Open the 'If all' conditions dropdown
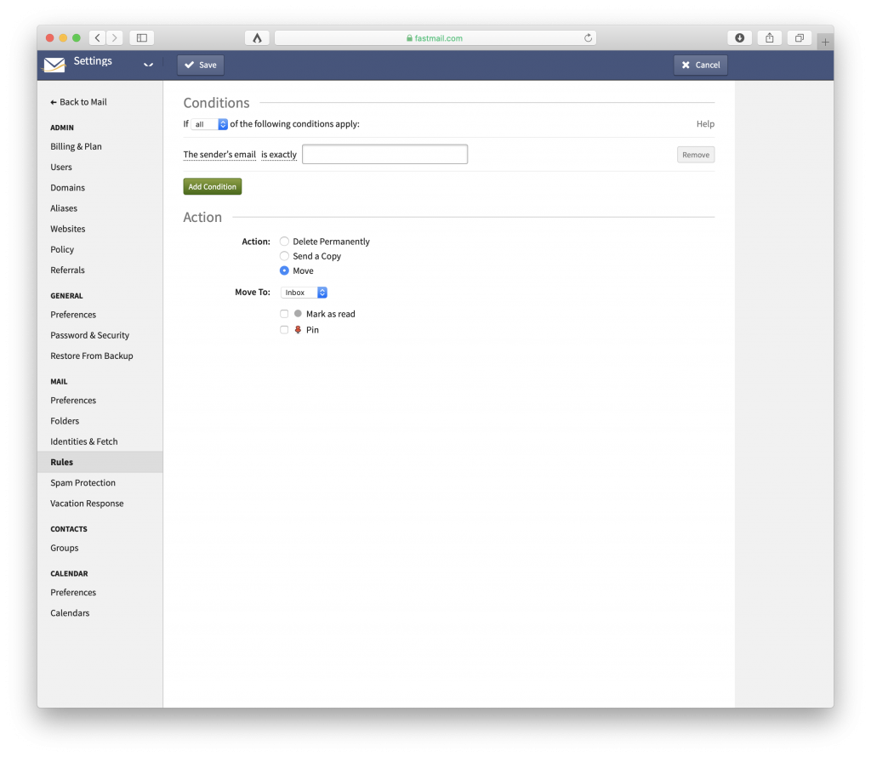The height and width of the screenshot is (757, 871). point(208,123)
